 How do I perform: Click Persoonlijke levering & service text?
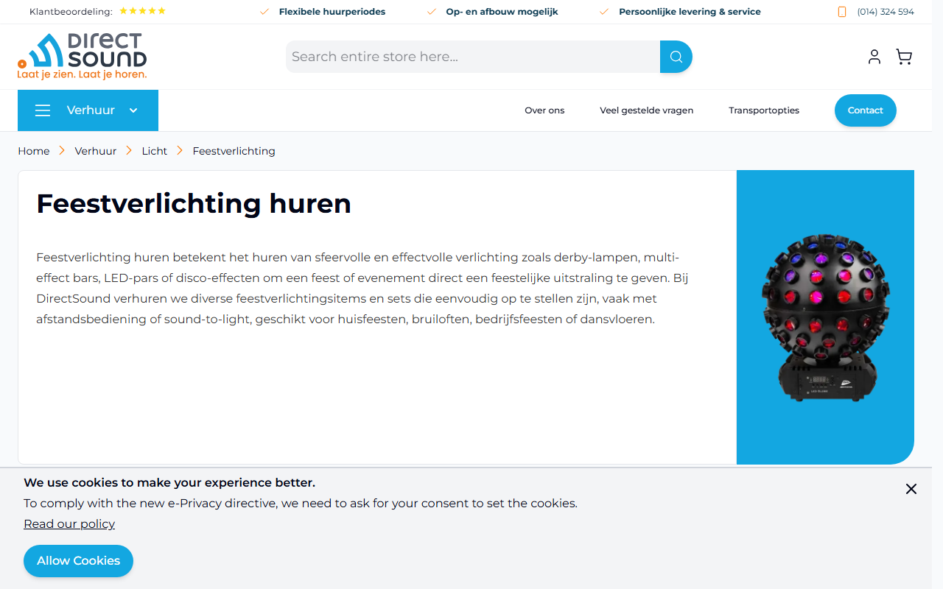tap(690, 12)
